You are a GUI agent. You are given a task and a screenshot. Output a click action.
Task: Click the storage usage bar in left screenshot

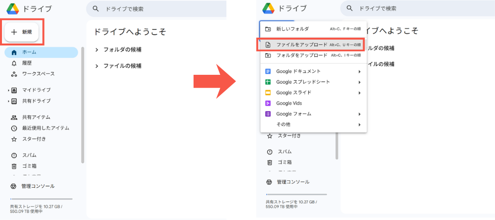(x=41, y=199)
